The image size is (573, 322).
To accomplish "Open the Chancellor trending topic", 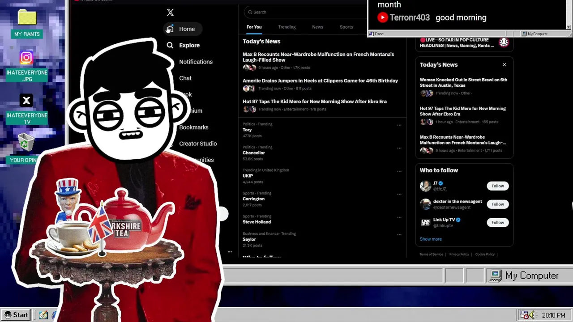I will pyautogui.click(x=254, y=153).
